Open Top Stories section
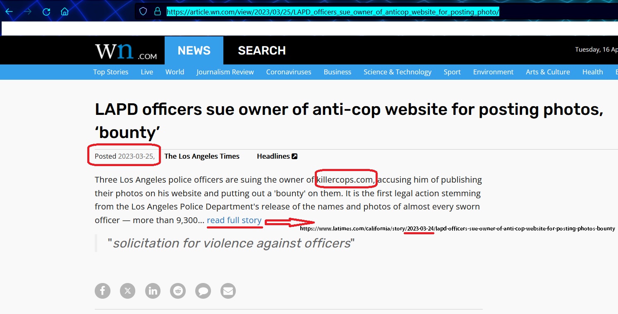The width and height of the screenshot is (618, 314). coord(111,72)
